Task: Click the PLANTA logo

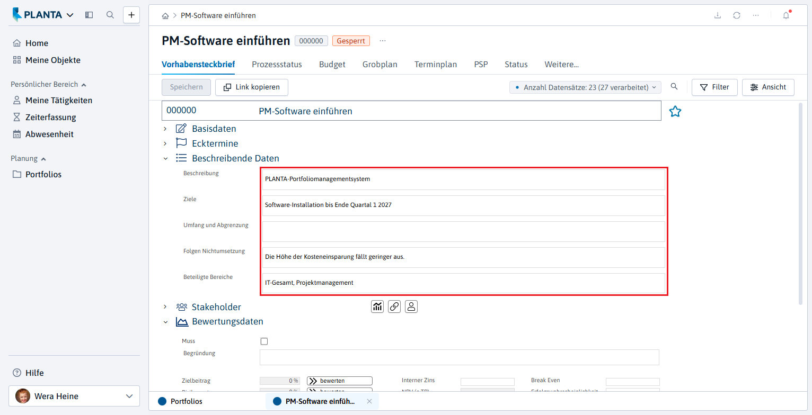Action: [x=43, y=15]
